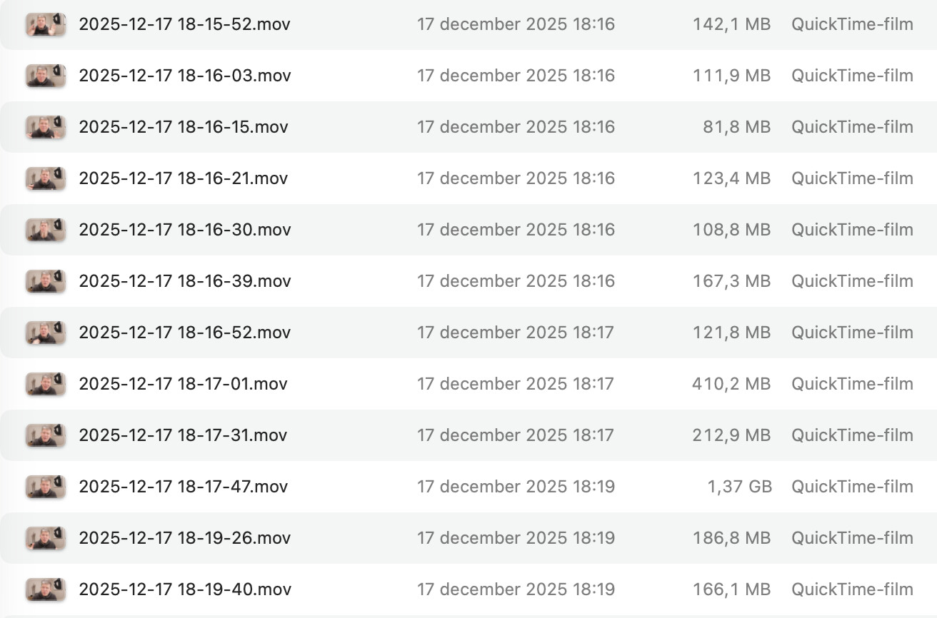Click the filename 2025-12-17 18-17-31.mov
The width and height of the screenshot is (937, 618).
coord(183,435)
